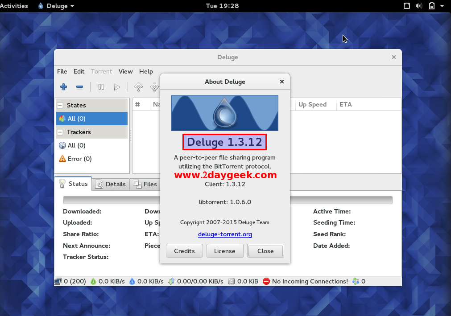Click the 0.00/0.00 KiB/s protocol traffic item
The height and width of the screenshot is (316, 451).
tap(196, 281)
